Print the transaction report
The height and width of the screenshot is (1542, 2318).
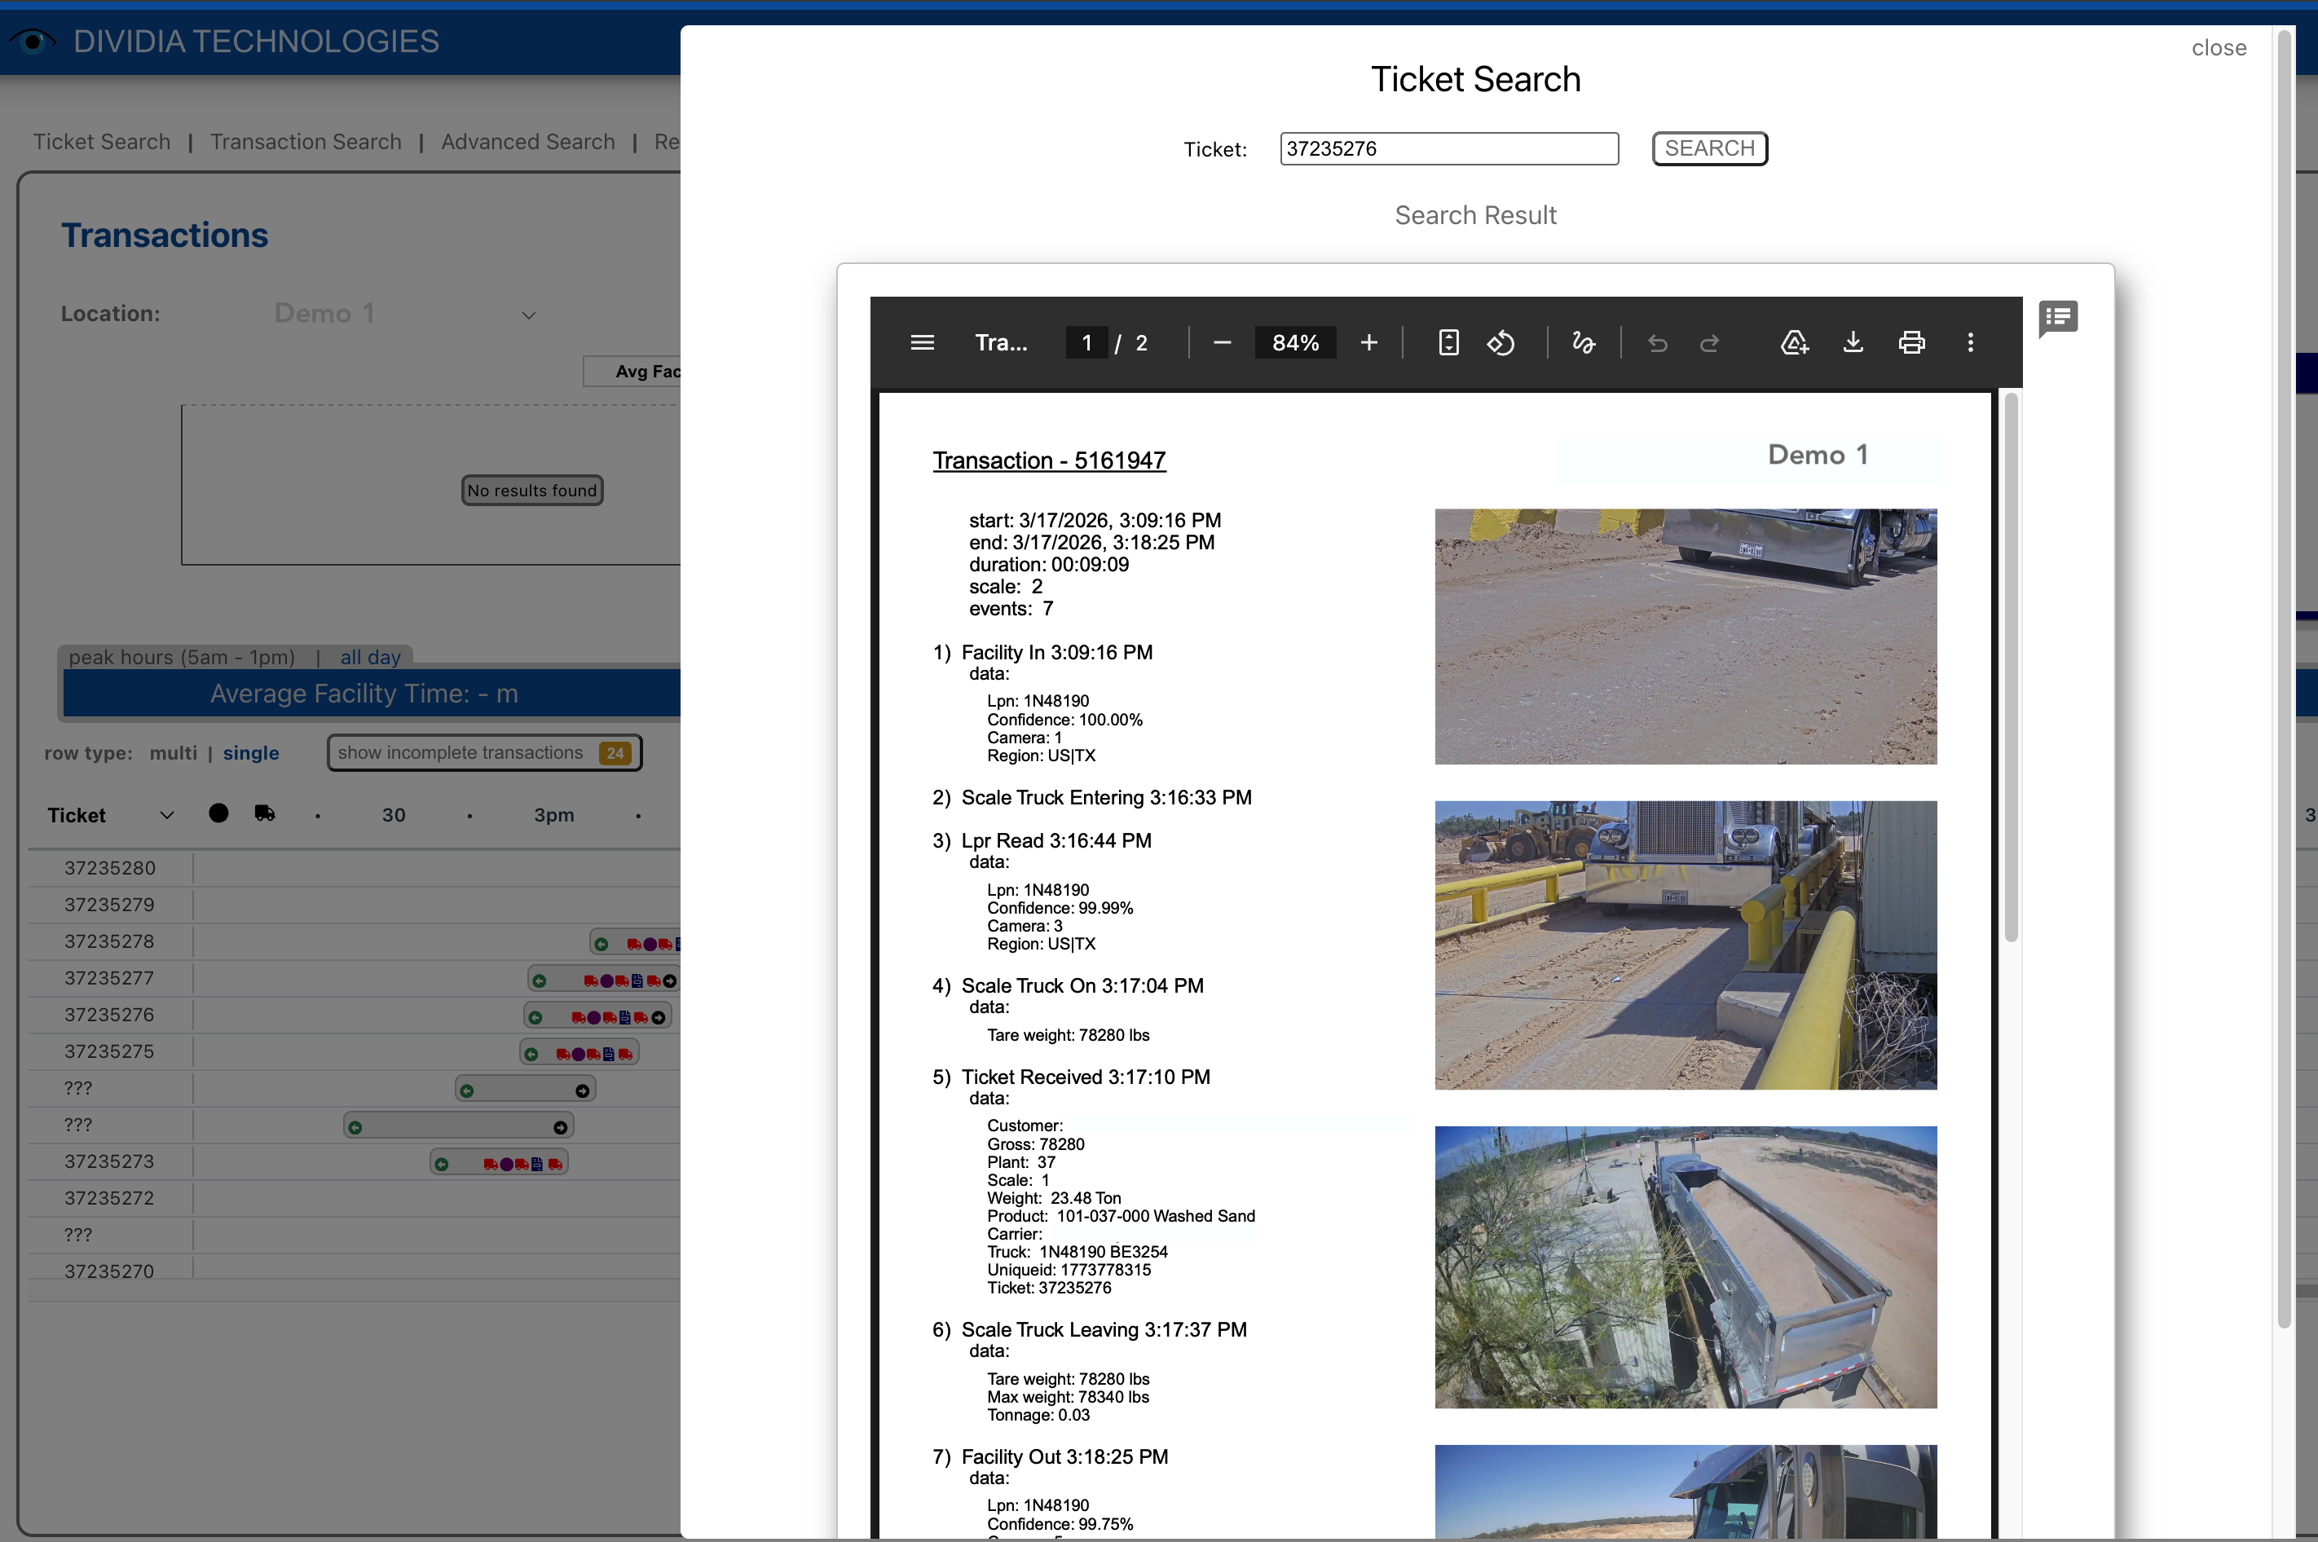tap(1912, 342)
